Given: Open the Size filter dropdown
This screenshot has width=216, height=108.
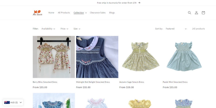Looking at the screenshot, I should [x=77, y=29].
